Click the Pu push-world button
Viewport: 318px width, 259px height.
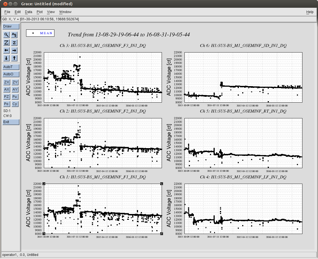pos(15,97)
